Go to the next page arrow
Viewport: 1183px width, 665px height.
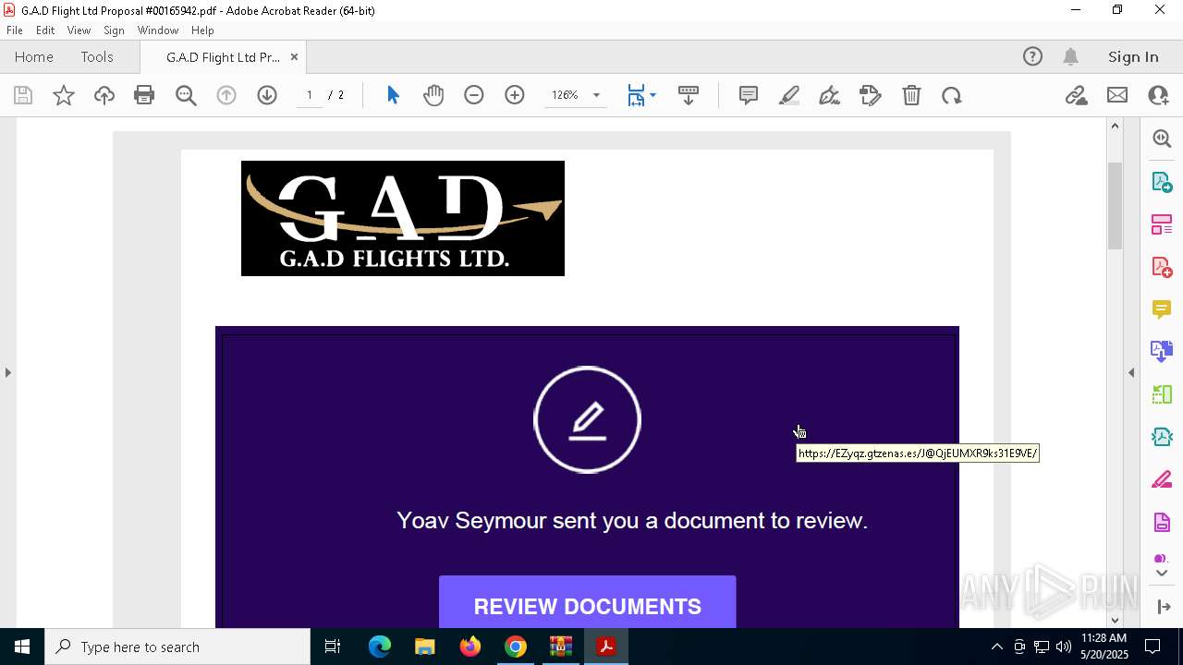(267, 95)
